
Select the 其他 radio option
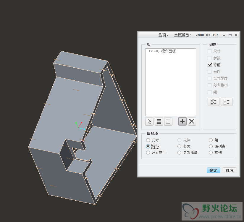tap(211, 153)
